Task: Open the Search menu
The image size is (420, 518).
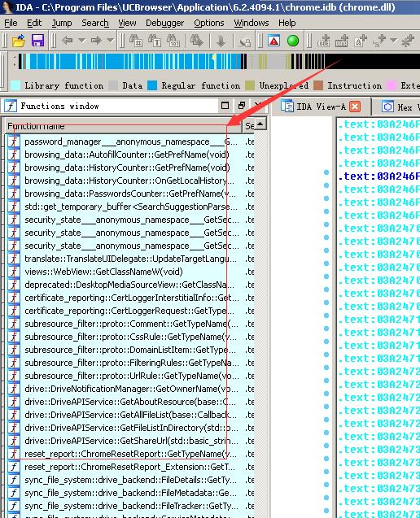Action: click(95, 23)
